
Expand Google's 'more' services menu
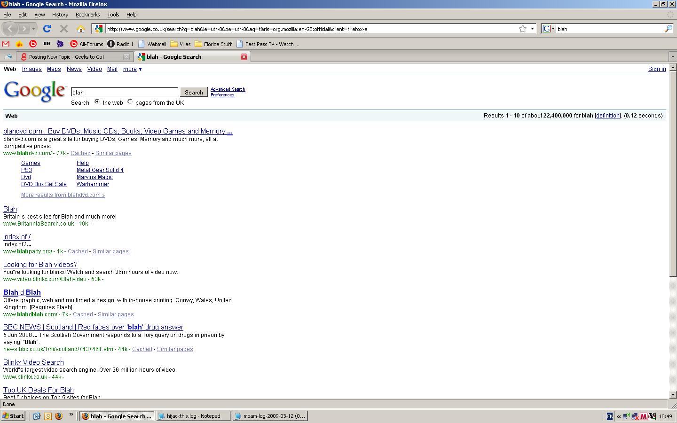coord(132,69)
